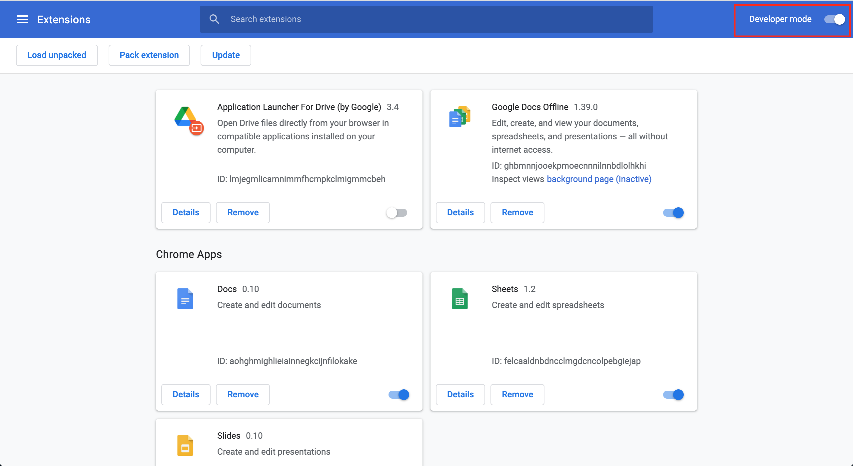
Task: Select ID felcaaldnbdncclmgdcncolpebgiejap text
Action: (566, 361)
